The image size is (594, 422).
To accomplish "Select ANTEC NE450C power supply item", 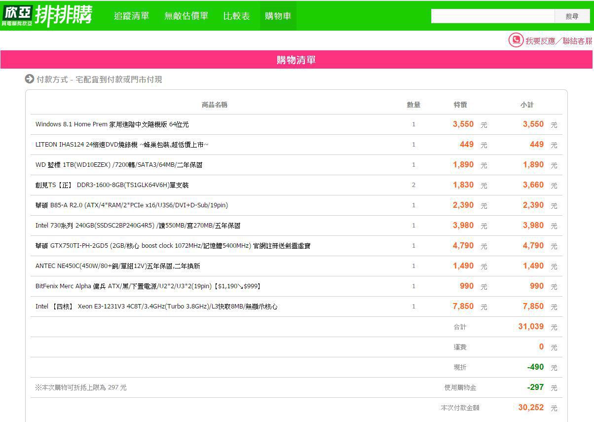I will (118, 266).
